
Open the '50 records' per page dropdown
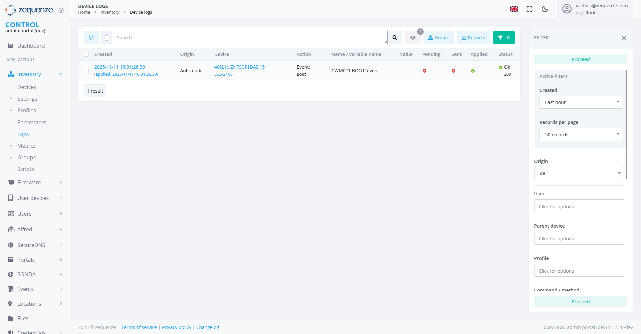click(x=581, y=135)
